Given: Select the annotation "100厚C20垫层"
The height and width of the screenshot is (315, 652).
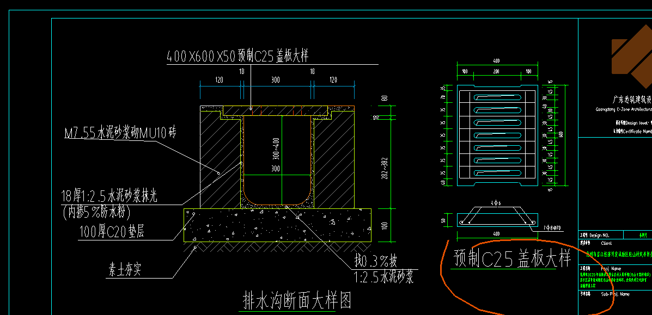Looking at the screenshot, I should click(x=112, y=232).
